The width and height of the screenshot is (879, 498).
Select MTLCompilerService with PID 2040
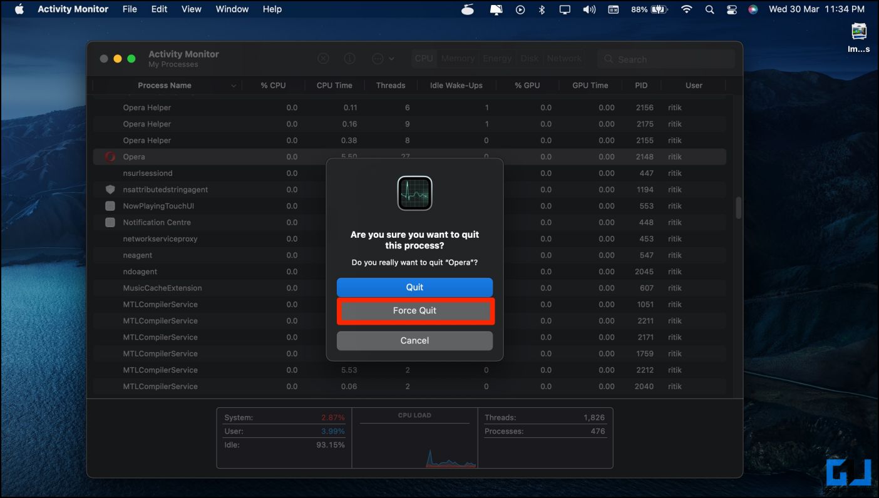(x=409, y=387)
